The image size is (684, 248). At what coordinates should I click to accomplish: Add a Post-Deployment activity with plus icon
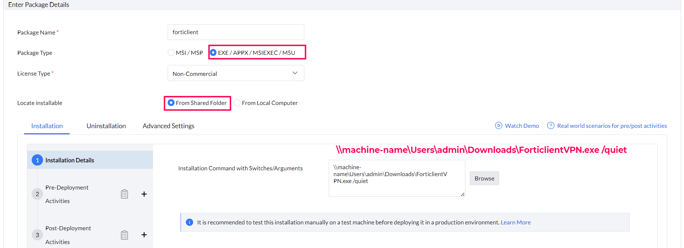coord(144,235)
